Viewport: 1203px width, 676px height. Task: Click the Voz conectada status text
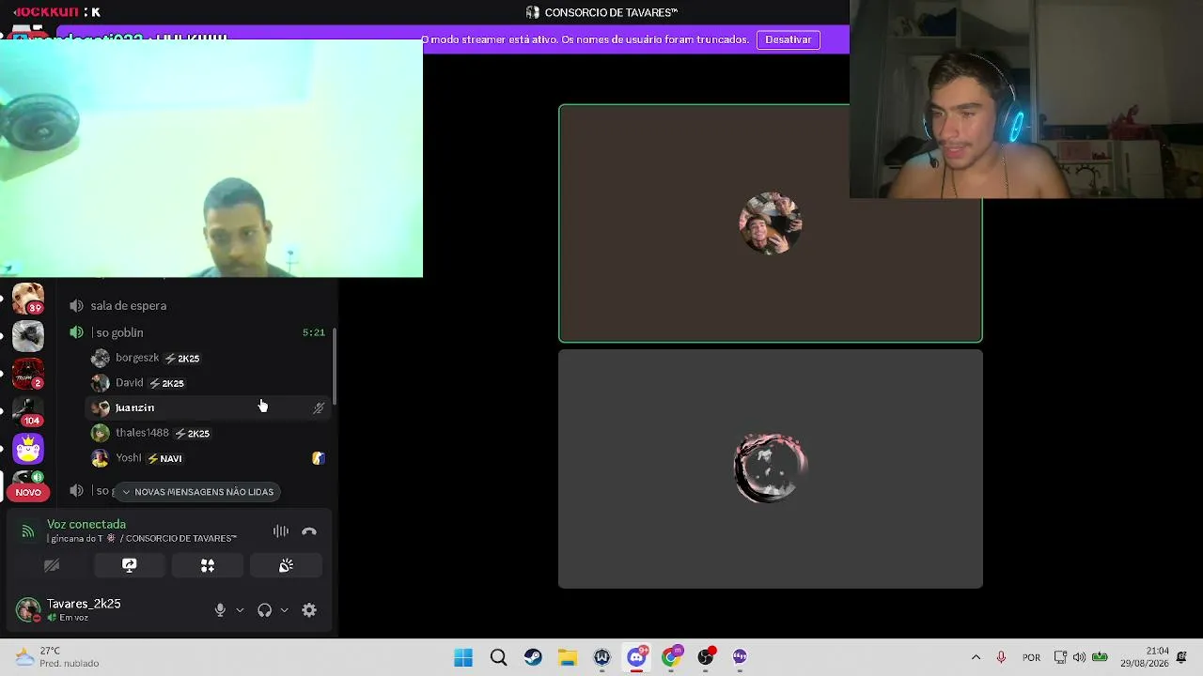[86, 524]
